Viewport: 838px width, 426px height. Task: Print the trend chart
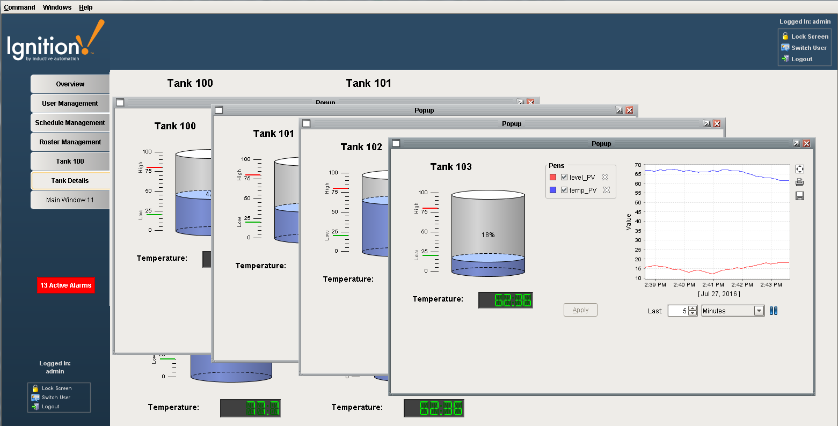(799, 182)
